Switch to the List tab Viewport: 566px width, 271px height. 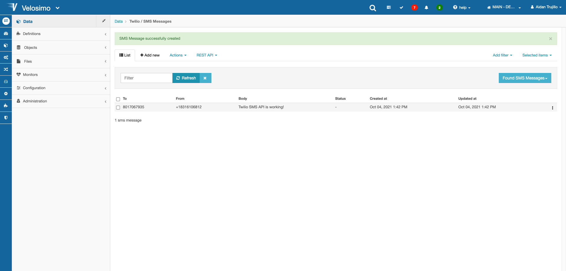click(125, 55)
